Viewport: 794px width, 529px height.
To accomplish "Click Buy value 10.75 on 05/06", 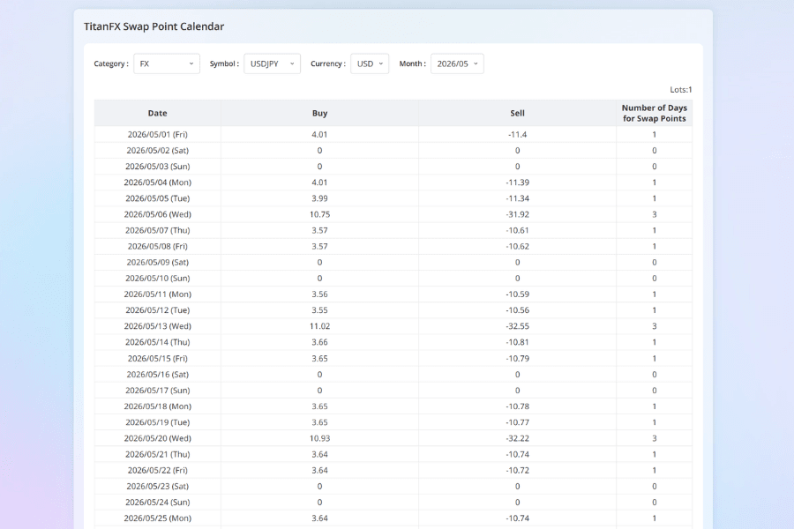I will point(319,214).
